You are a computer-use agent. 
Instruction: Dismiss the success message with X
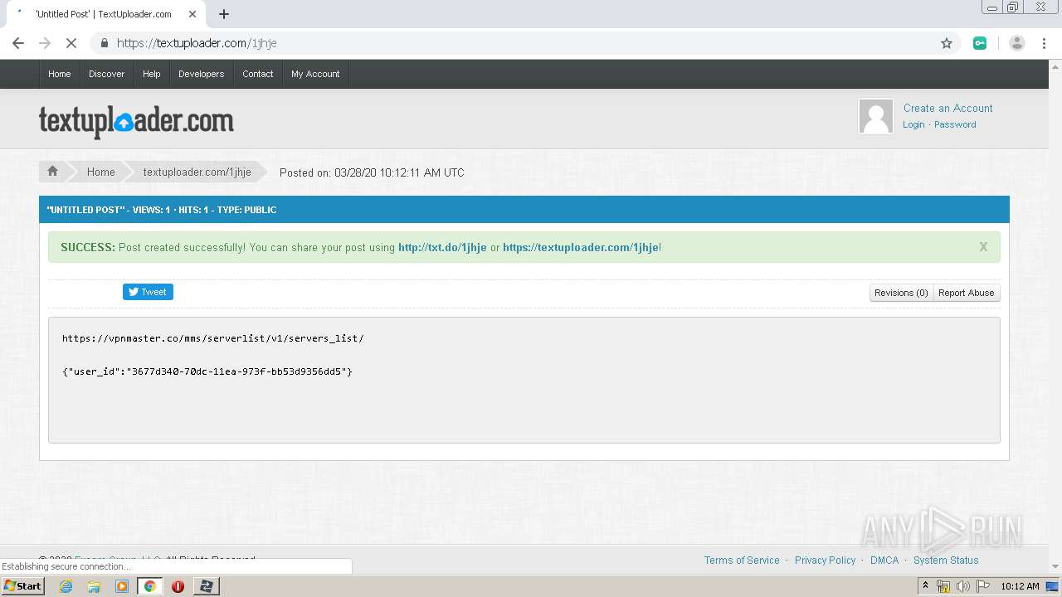click(x=983, y=247)
